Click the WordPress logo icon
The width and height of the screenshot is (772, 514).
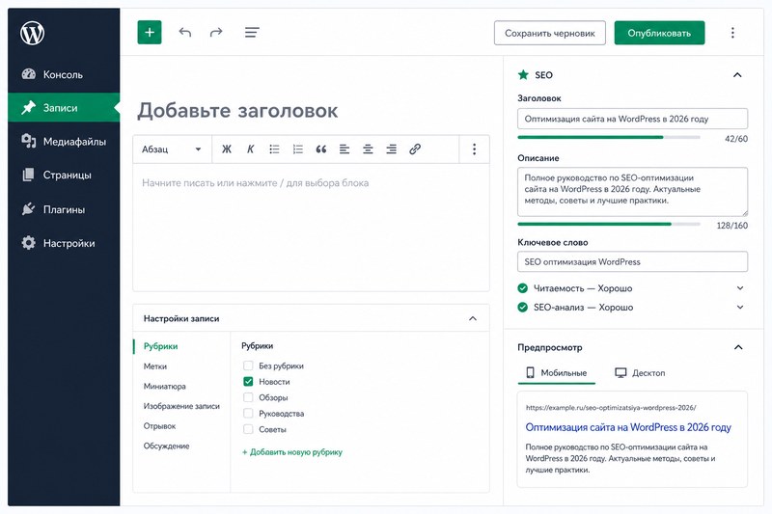click(33, 33)
